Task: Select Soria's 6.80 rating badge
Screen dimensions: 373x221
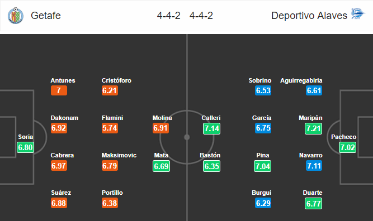Action: pyautogui.click(x=26, y=147)
